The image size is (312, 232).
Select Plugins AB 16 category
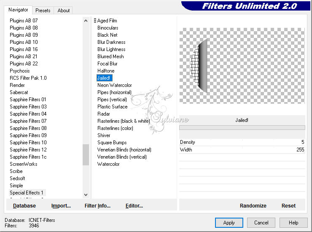(x=24, y=49)
